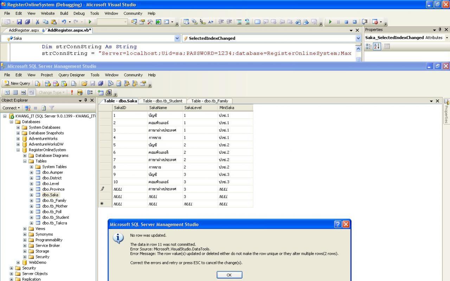
Task: Click Analysis Services DMX Query icon
Action: coord(56,83)
